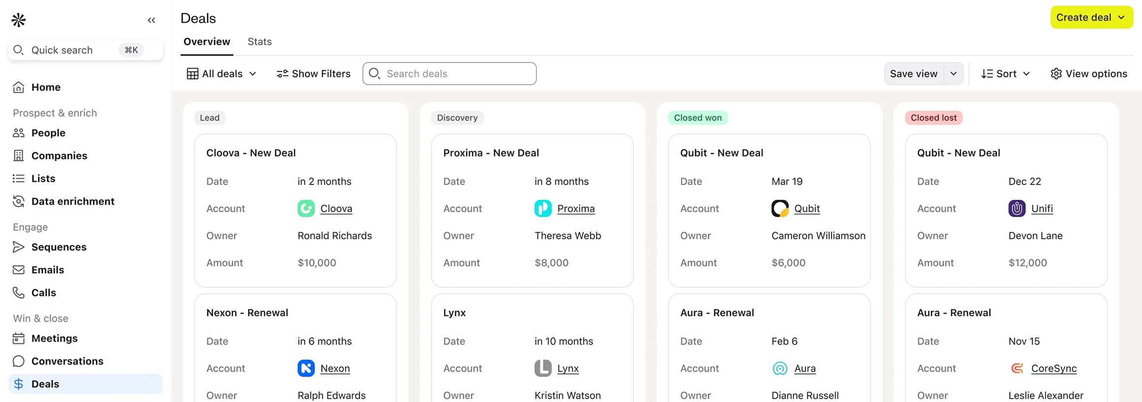
Task: Click owner name Cameron Williamson
Action: pos(819,236)
